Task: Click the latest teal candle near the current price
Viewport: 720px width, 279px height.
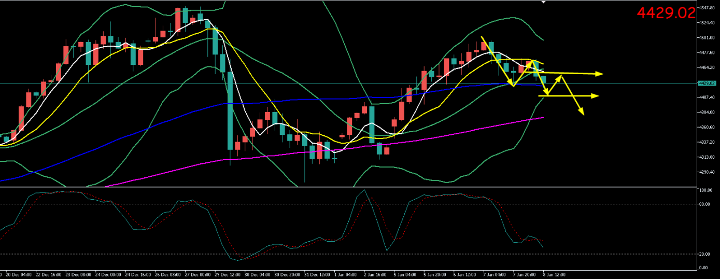Action: pyautogui.click(x=543, y=79)
